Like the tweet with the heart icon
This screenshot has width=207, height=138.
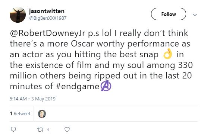(x=67, y=129)
